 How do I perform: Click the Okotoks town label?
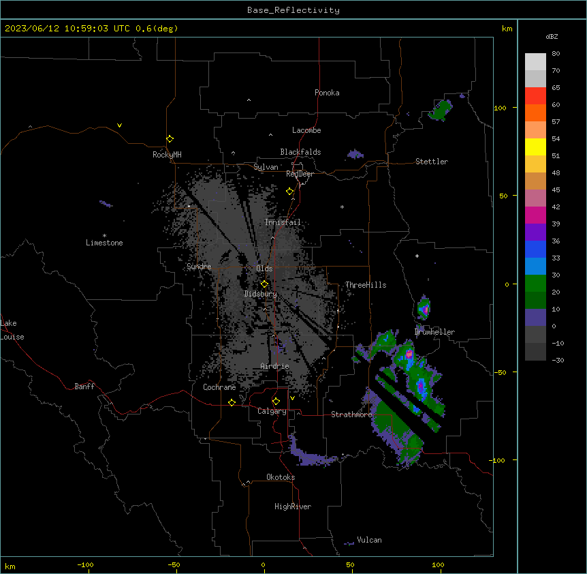pyautogui.click(x=281, y=477)
